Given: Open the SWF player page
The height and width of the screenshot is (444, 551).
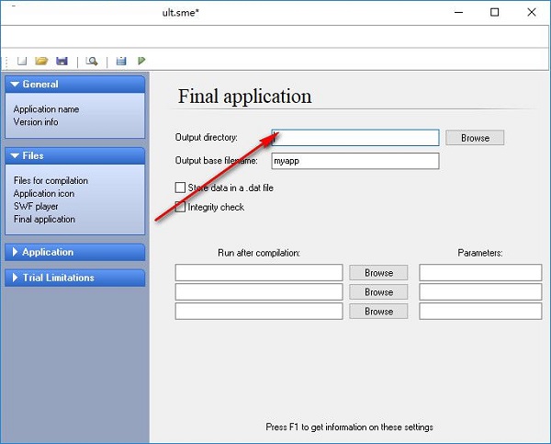Looking at the screenshot, I should pyautogui.click(x=36, y=207).
